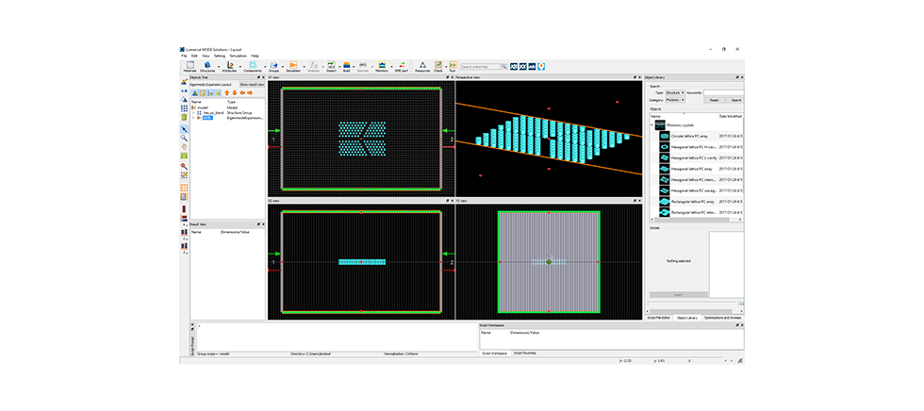Screen dimensions: 924x411
Task: Collapse the Photonic crystals library group
Action: (x=652, y=124)
